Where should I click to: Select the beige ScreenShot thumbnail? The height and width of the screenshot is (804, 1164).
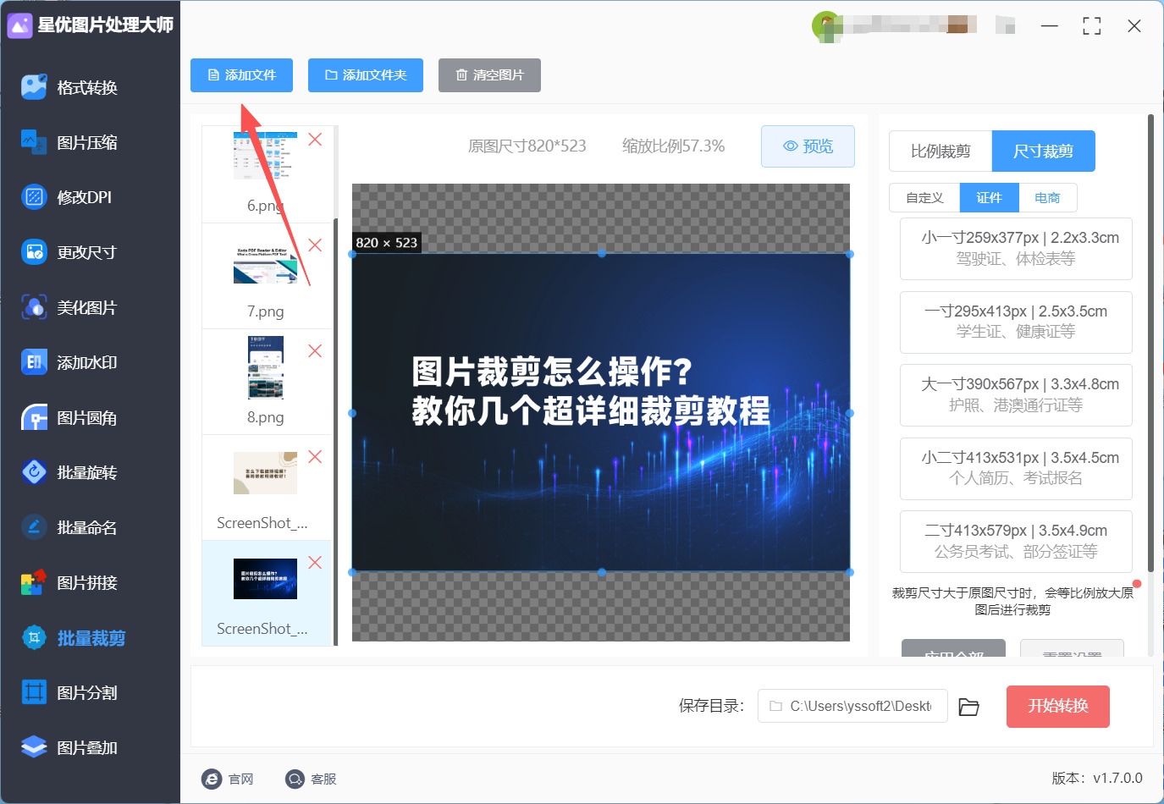(x=265, y=473)
